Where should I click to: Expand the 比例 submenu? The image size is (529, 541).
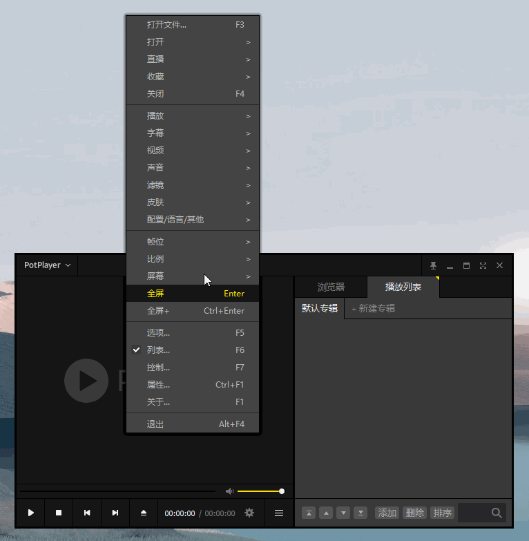(x=193, y=259)
